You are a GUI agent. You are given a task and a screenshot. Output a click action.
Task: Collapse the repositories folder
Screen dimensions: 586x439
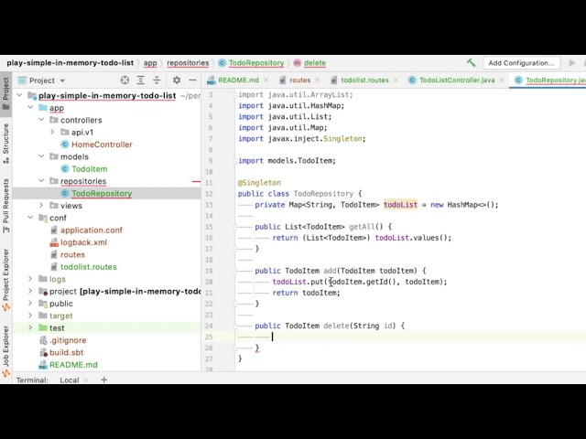41,181
